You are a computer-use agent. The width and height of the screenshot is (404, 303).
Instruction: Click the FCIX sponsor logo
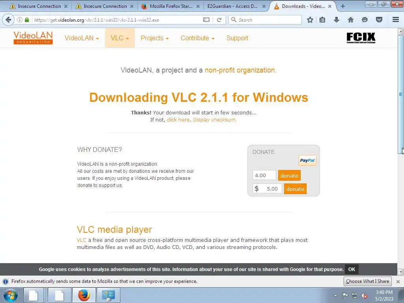point(361,38)
